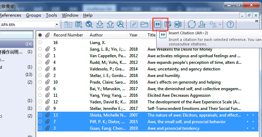This screenshot has width=262, height=137.
Task: Toggle read status for Van Cappellen row
Action: pos(40,55)
